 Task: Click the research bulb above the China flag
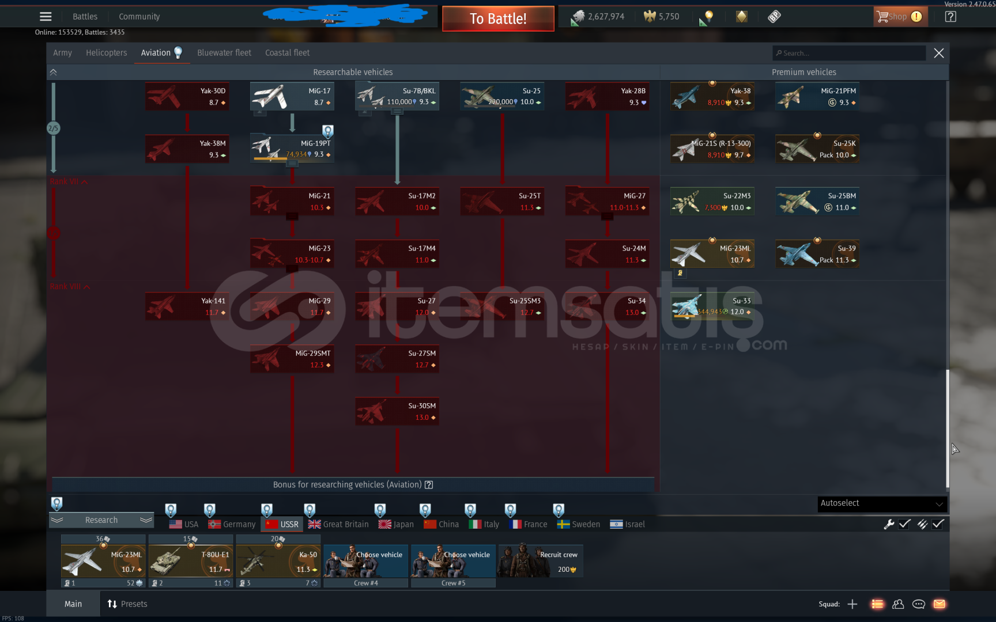click(425, 510)
